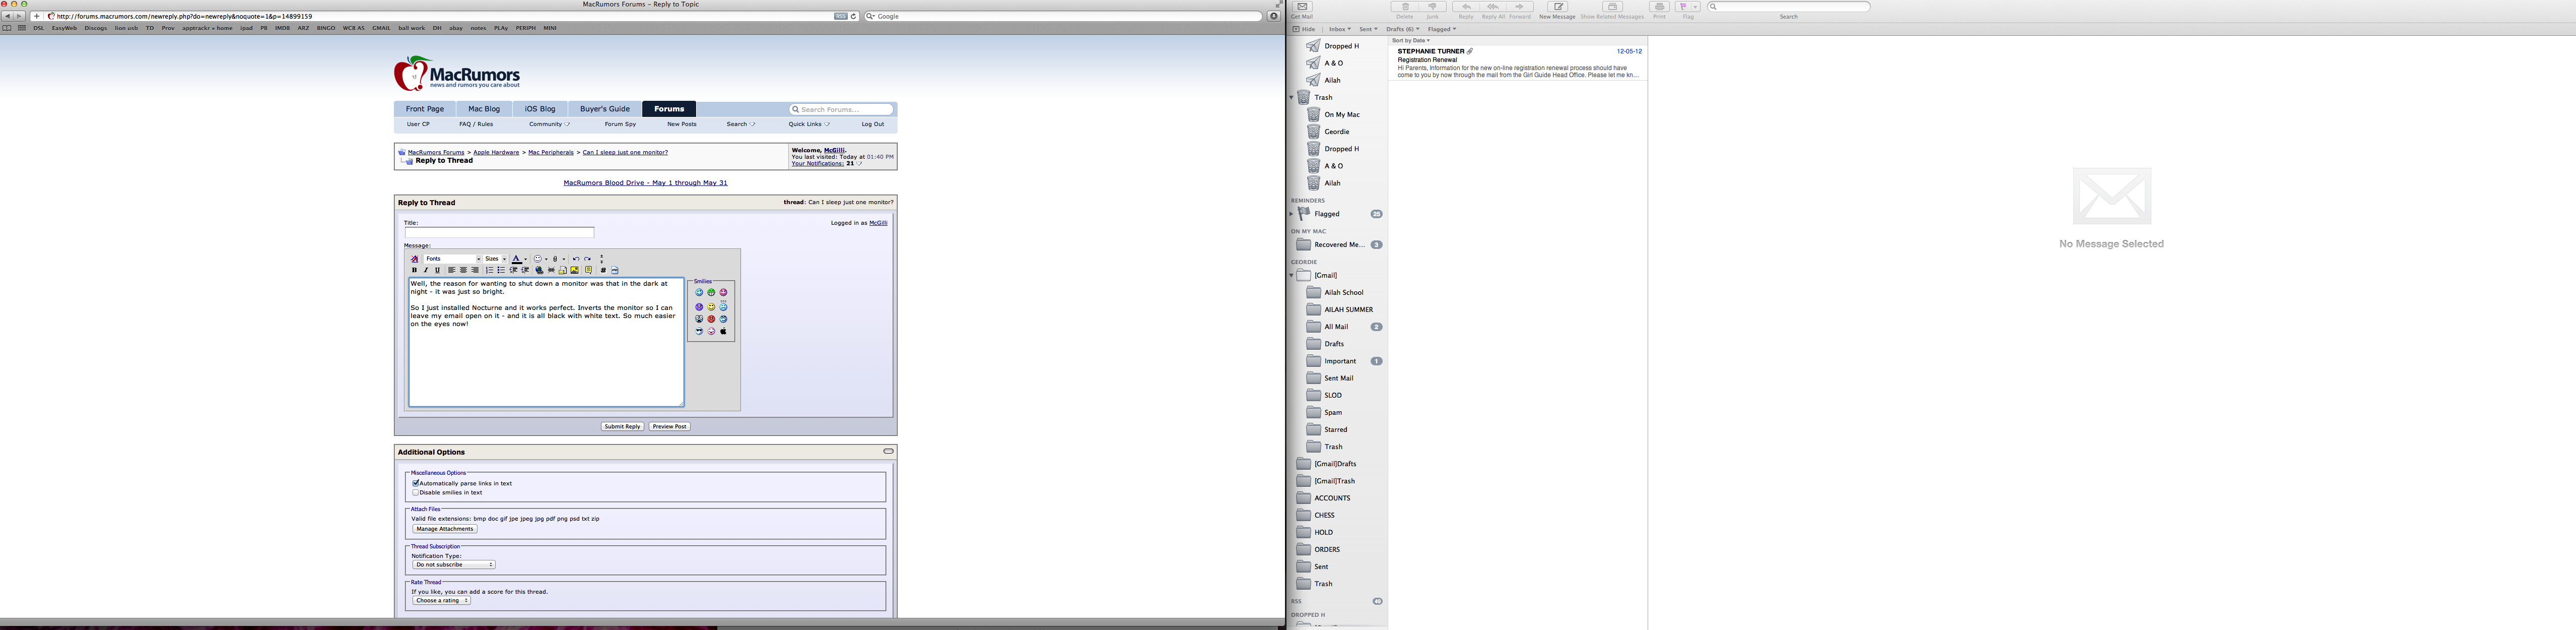The height and width of the screenshot is (630, 2576).
Task: Click Get Mail envelope icon in Mail
Action: point(1302,7)
